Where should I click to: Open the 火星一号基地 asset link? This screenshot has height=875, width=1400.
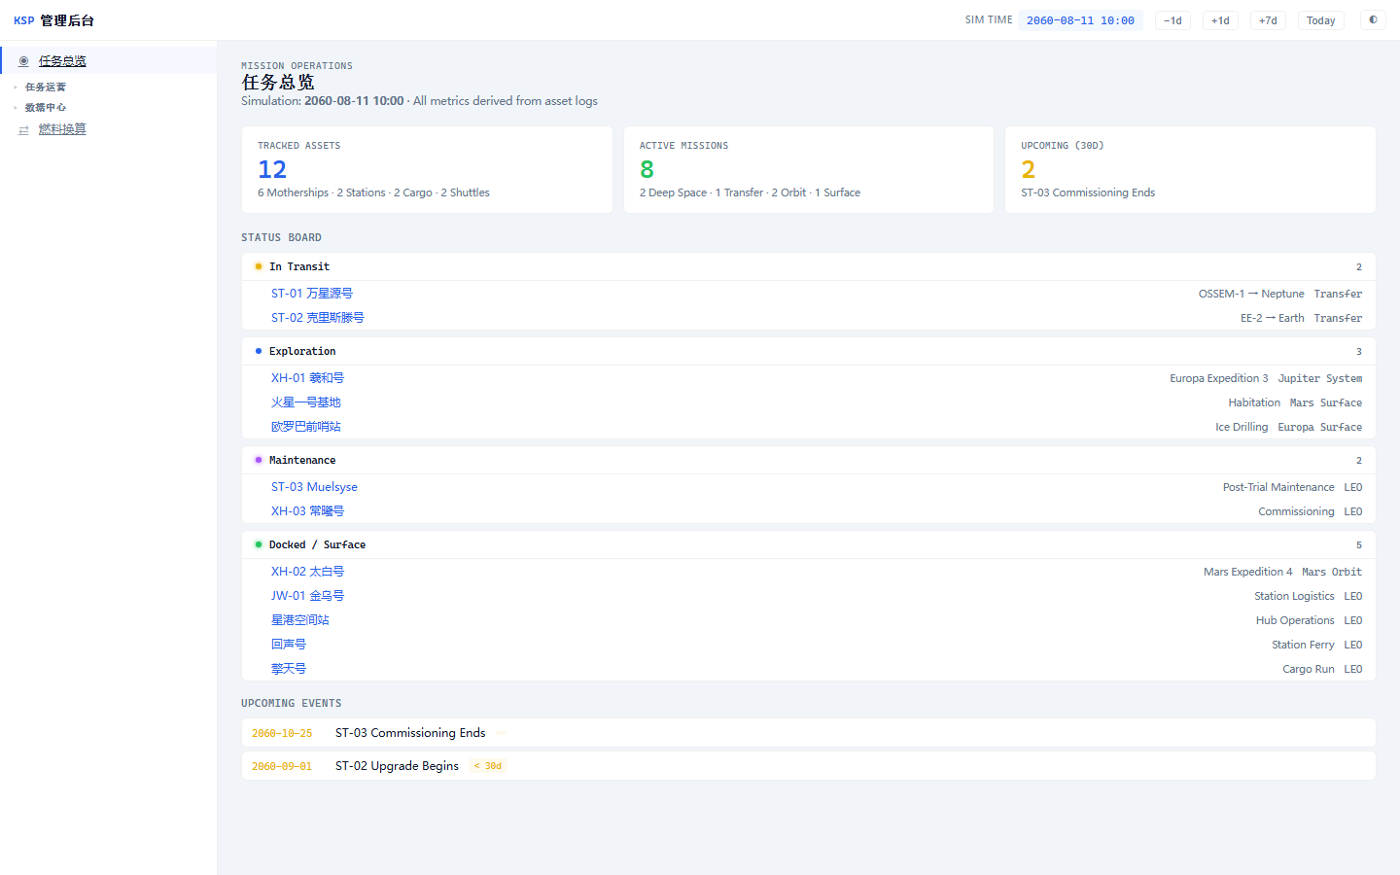pos(306,402)
